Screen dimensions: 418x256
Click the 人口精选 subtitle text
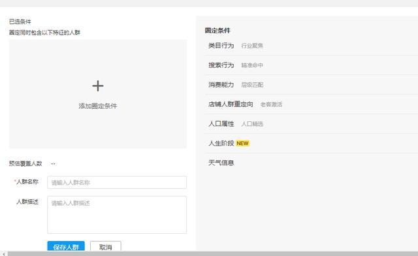(252, 124)
